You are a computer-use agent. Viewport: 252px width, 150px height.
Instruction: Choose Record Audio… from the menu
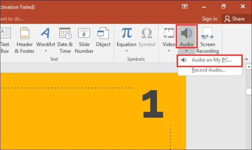click(210, 70)
